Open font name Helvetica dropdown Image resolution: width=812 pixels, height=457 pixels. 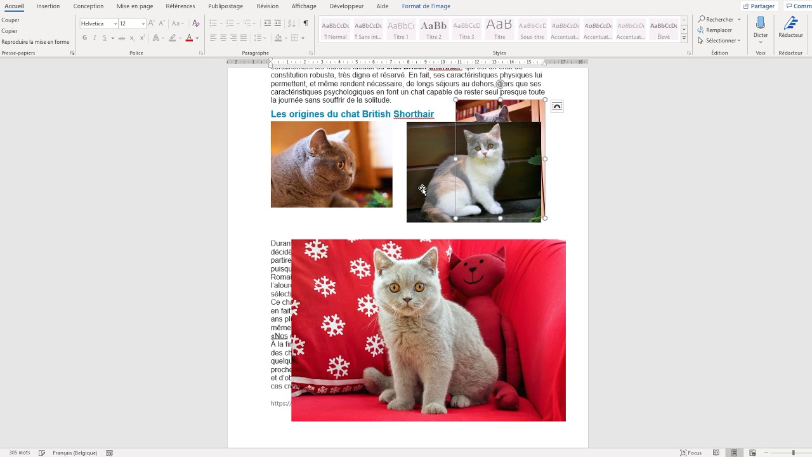115,23
